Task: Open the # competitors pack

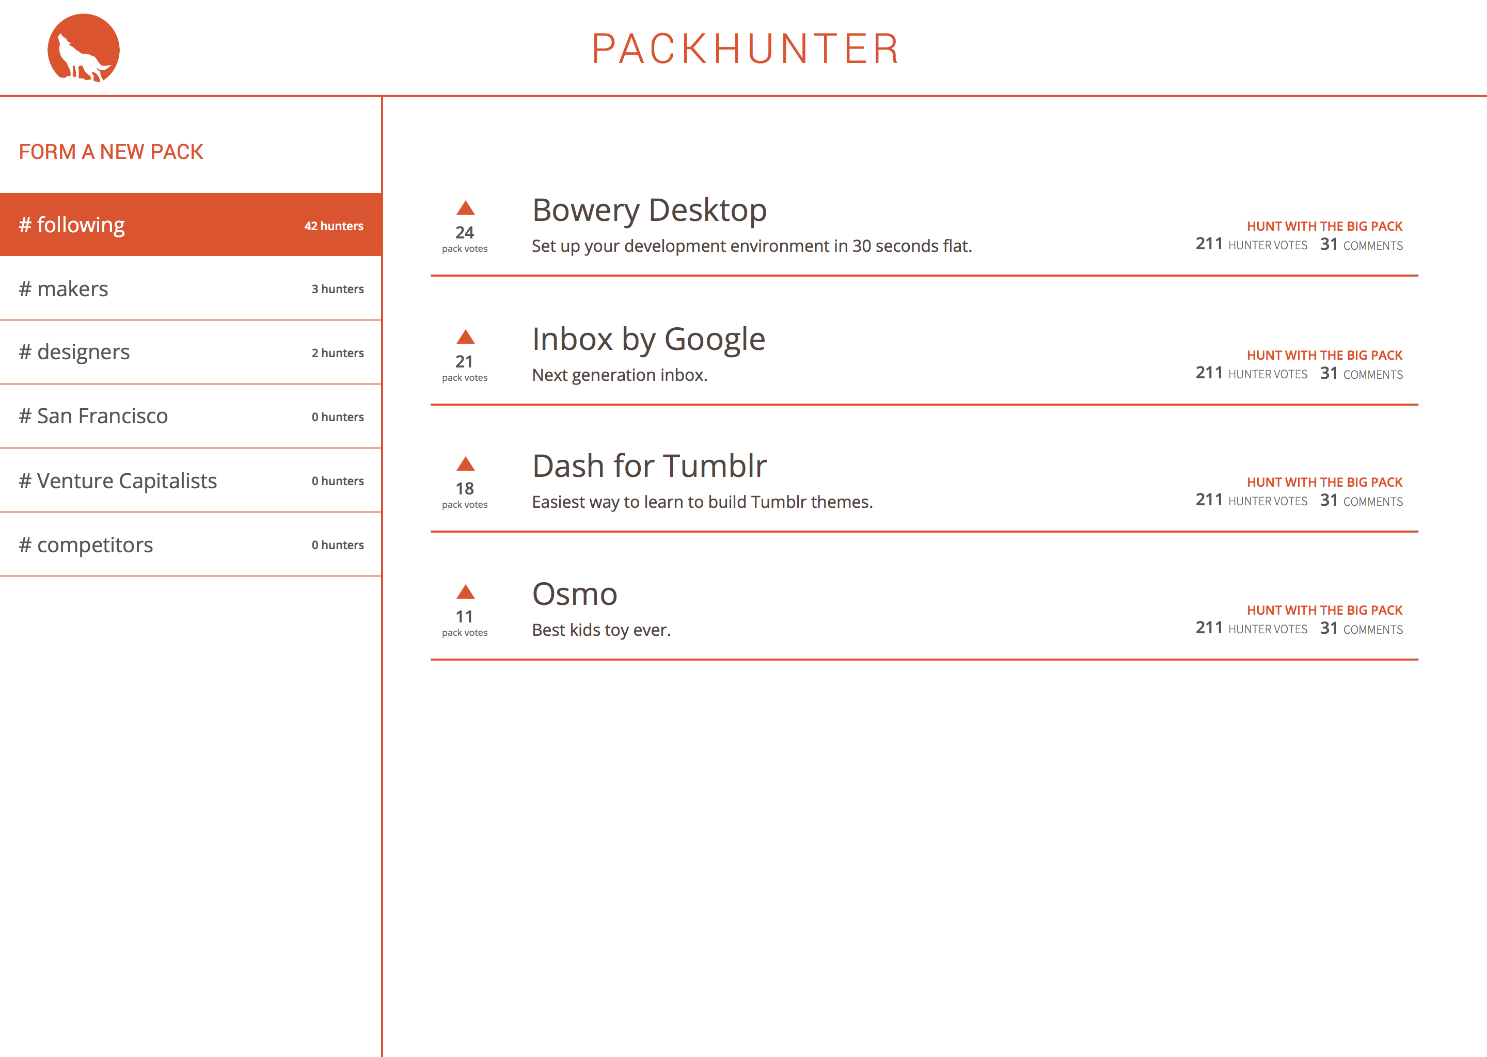Action: coord(190,544)
